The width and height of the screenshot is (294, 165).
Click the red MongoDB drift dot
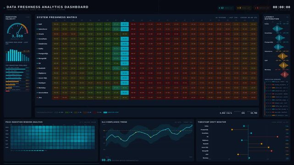click(272, 151)
